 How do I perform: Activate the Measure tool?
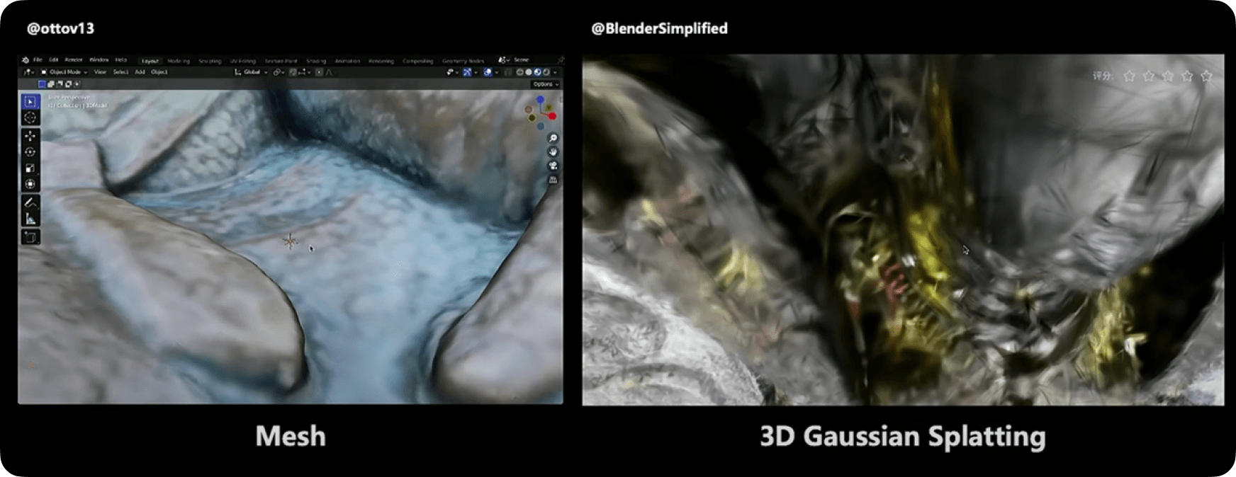tap(30, 219)
